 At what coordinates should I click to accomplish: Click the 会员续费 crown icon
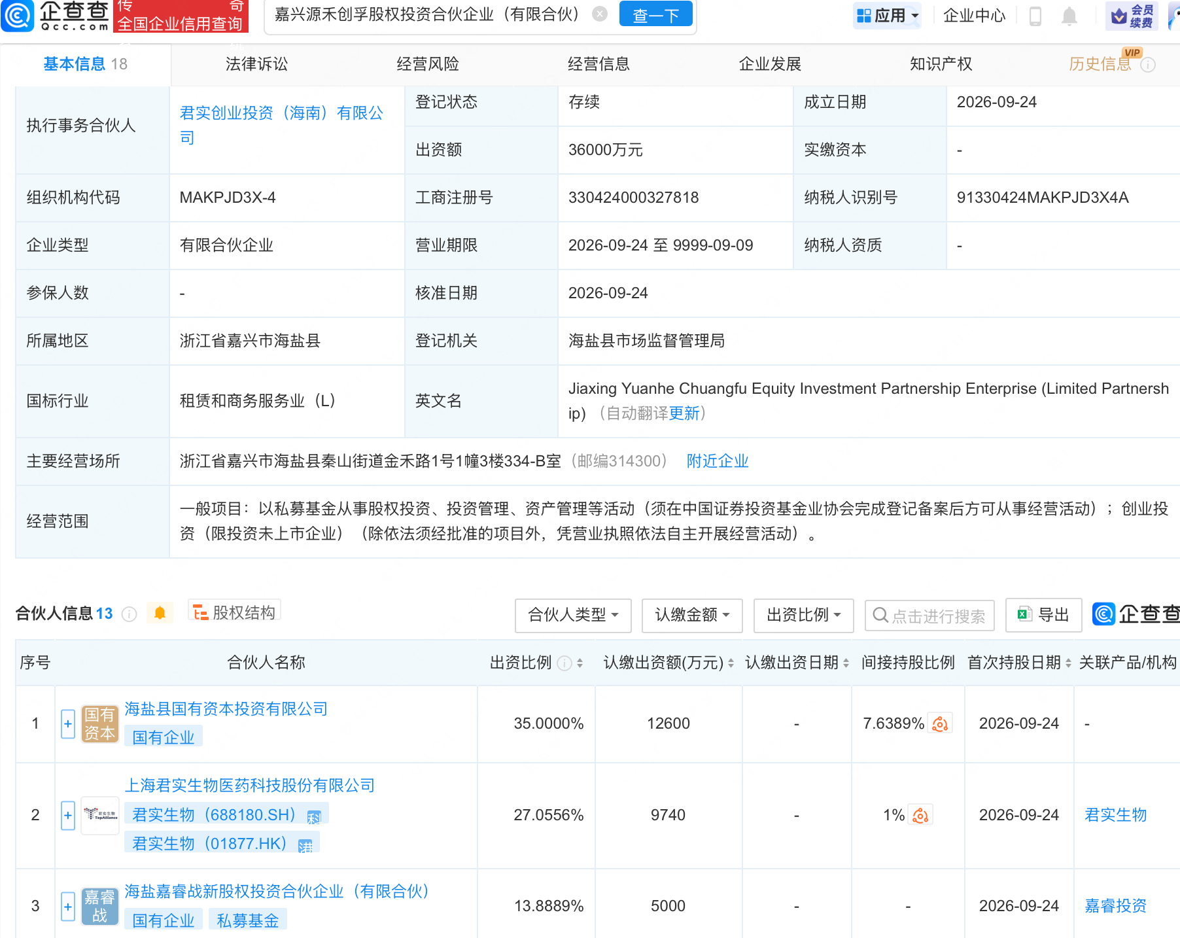click(x=1132, y=16)
